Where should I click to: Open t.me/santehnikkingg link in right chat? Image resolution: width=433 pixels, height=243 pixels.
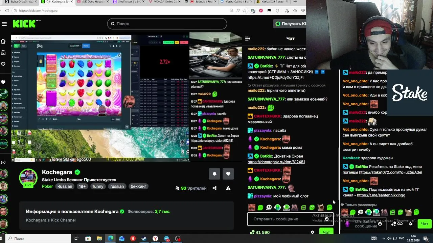point(381,195)
